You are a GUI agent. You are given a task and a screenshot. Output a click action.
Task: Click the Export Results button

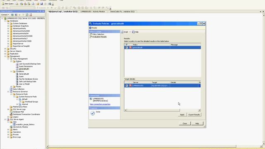tap(194, 115)
